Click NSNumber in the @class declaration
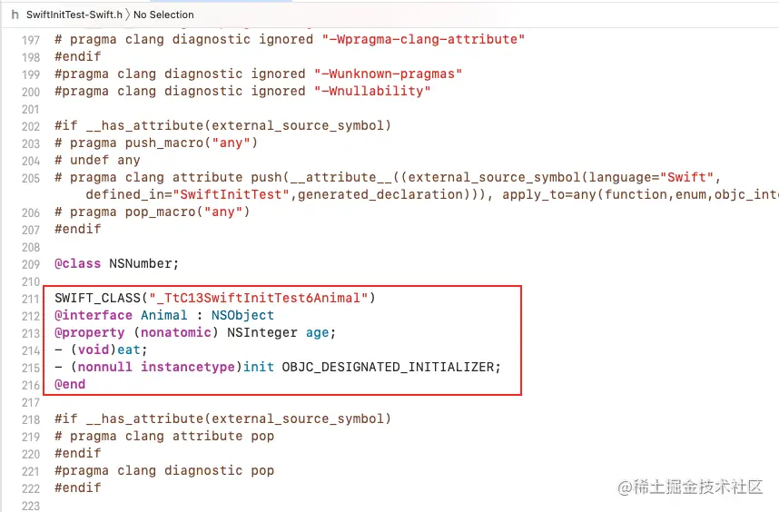This screenshot has width=779, height=512. point(143,264)
